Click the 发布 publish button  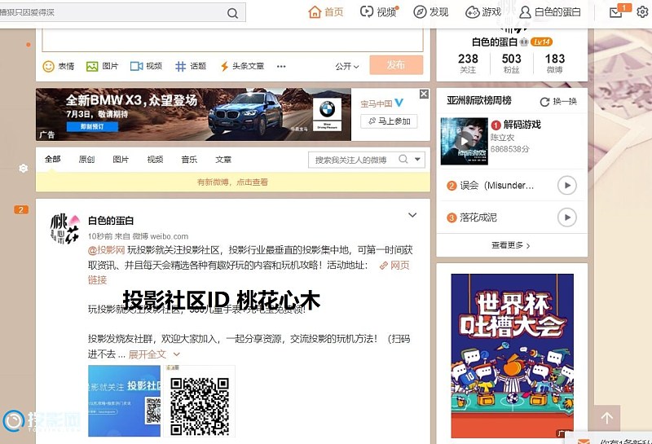(x=396, y=65)
